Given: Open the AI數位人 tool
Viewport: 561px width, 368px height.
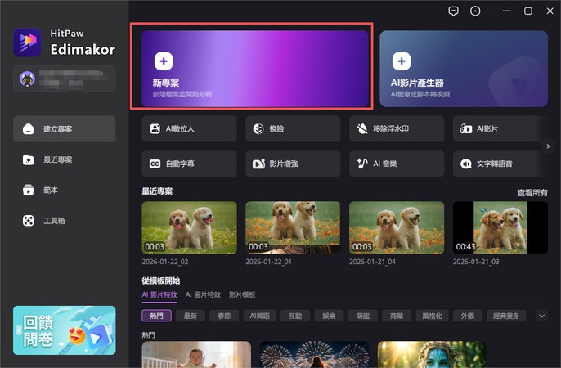Looking at the screenshot, I should tap(189, 128).
